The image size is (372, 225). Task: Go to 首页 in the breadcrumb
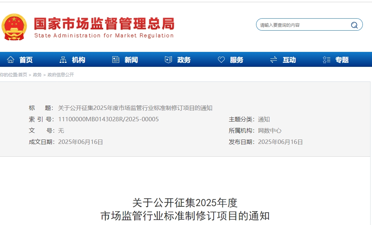(x=23, y=75)
